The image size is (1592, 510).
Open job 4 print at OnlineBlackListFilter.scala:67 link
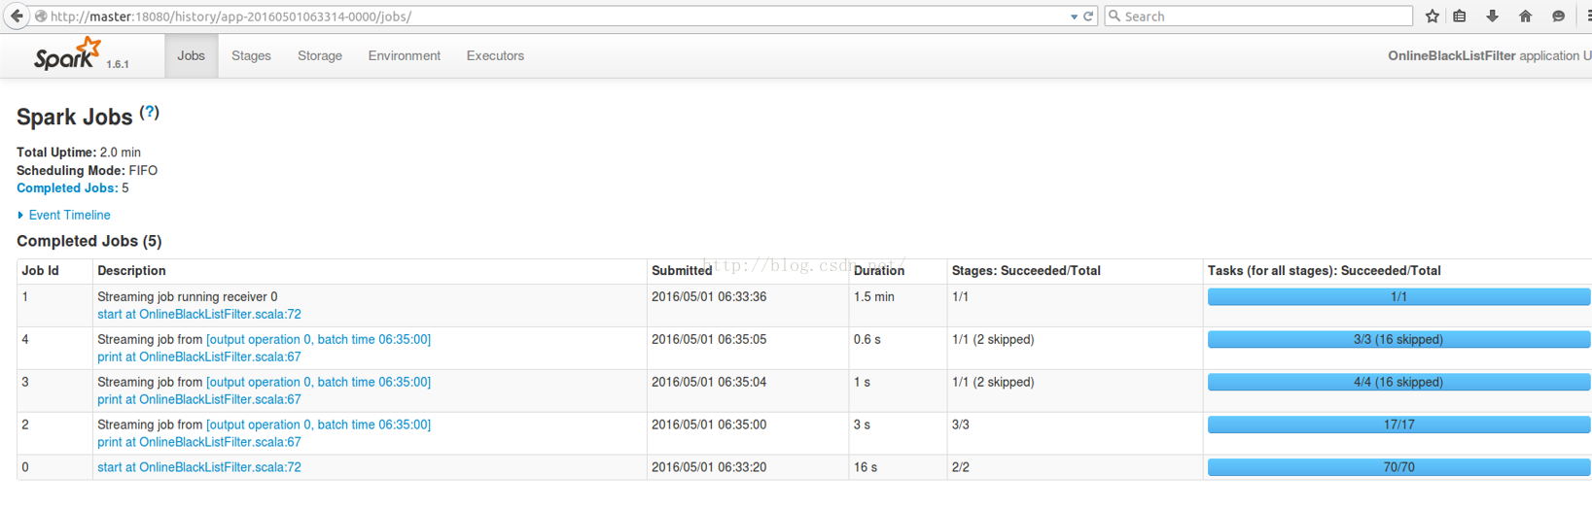pos(199,357)
